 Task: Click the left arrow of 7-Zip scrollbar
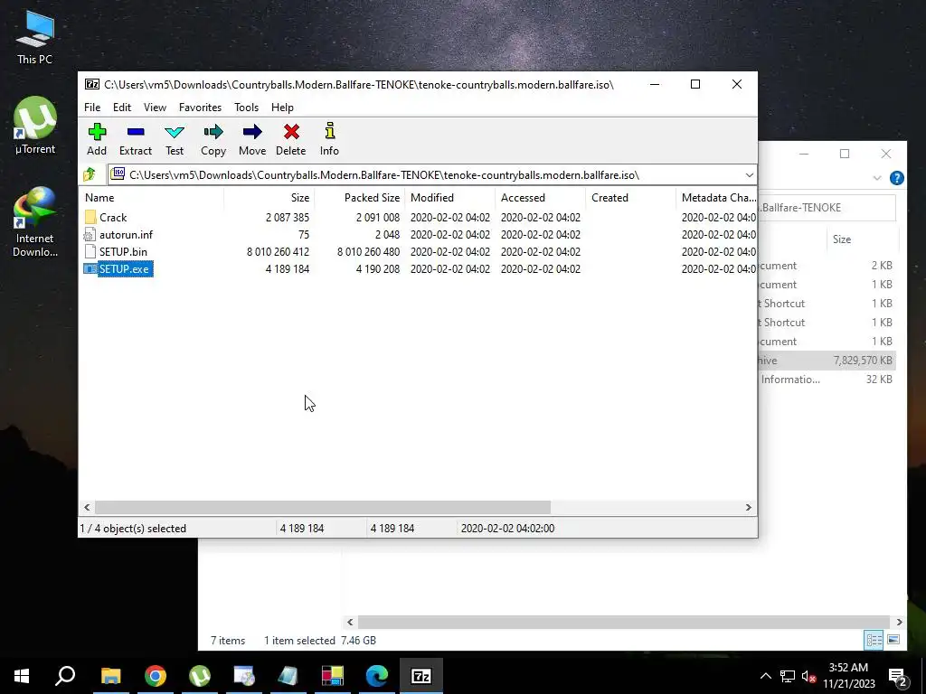click(88, 508)
